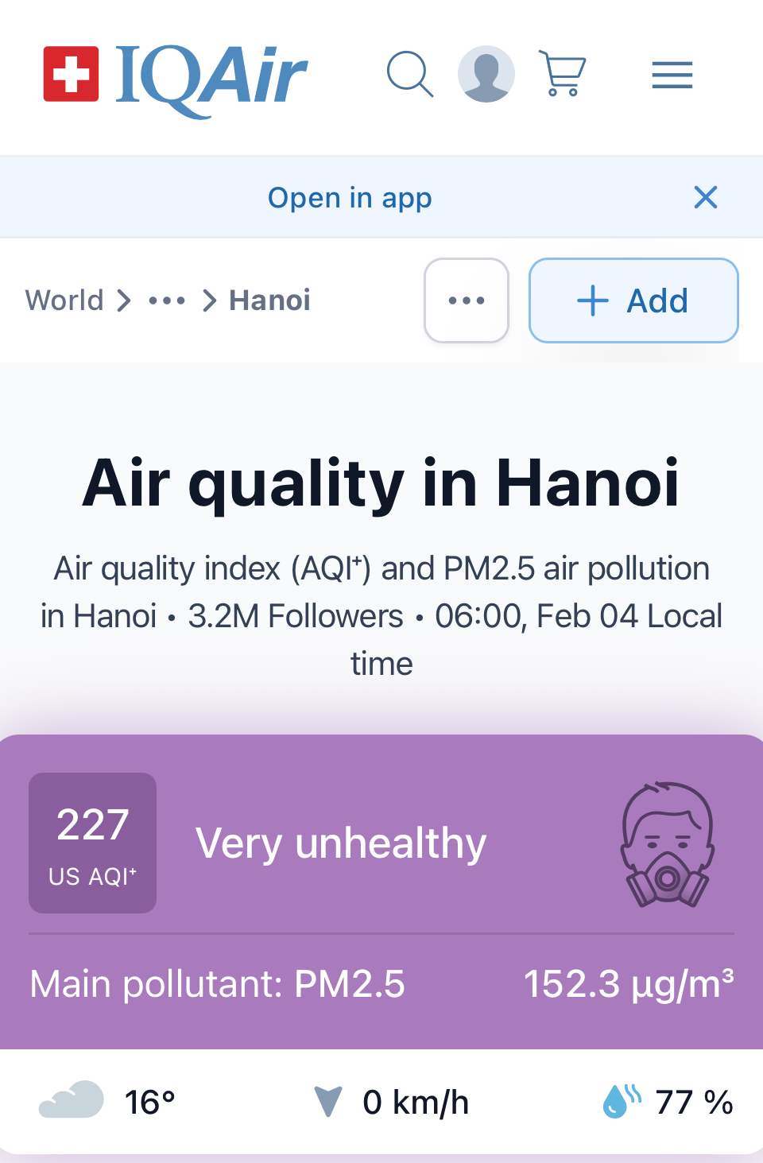Viewport: 763px width, 1163px height.
Task: Expand the collapsed breadcrumb ellipsis
Action: click(167, 300)
